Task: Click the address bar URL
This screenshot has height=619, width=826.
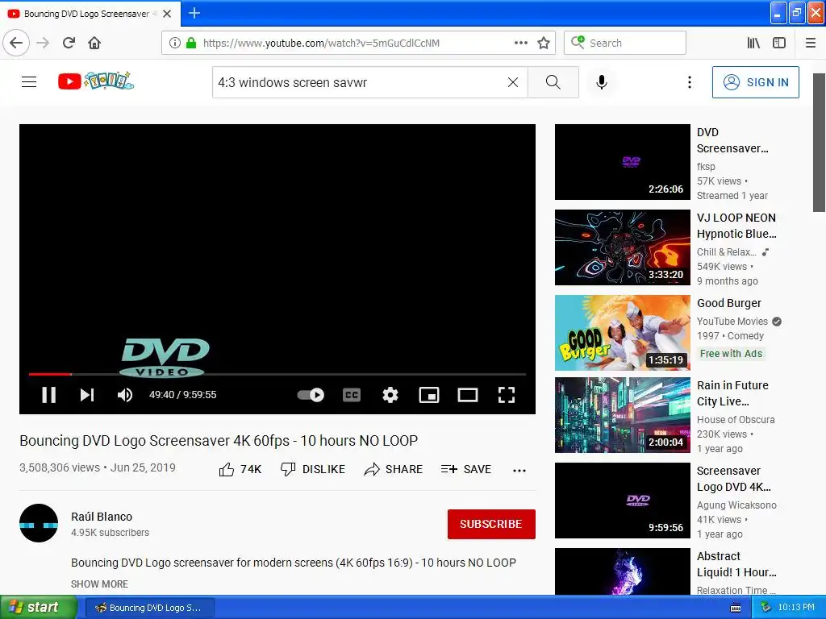Action: pos(321,43)
